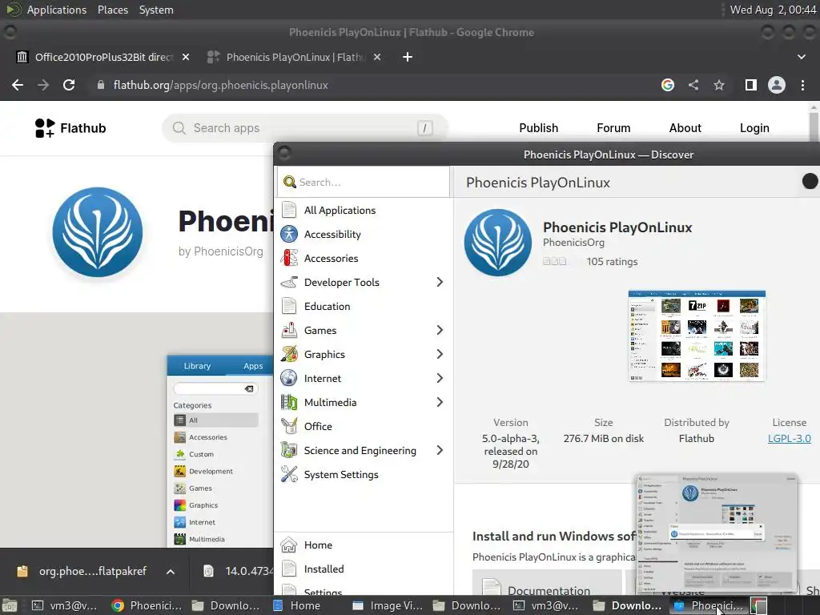Click the show desktop icon in bottom panel

pyautogui.click(x=10, y=605)
